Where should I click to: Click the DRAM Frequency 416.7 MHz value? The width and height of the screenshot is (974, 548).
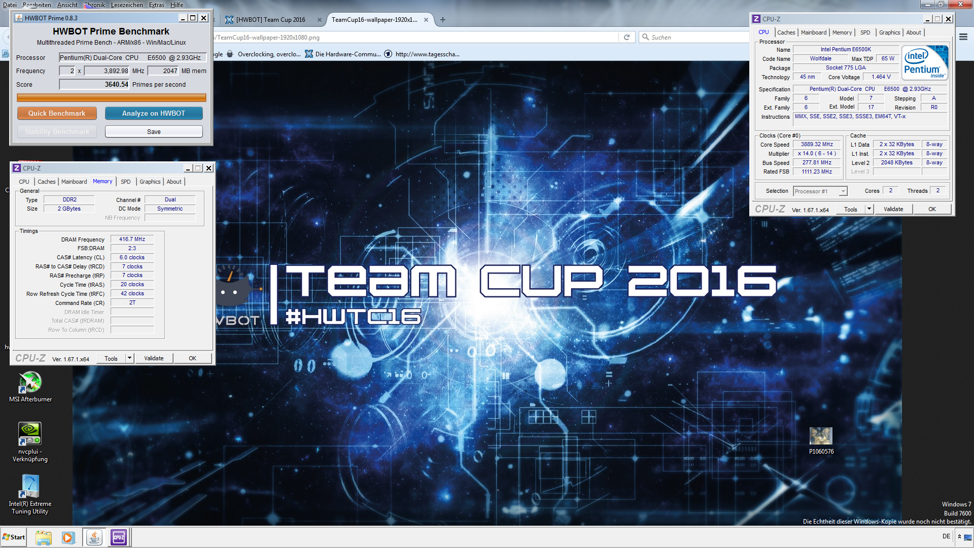132,239
